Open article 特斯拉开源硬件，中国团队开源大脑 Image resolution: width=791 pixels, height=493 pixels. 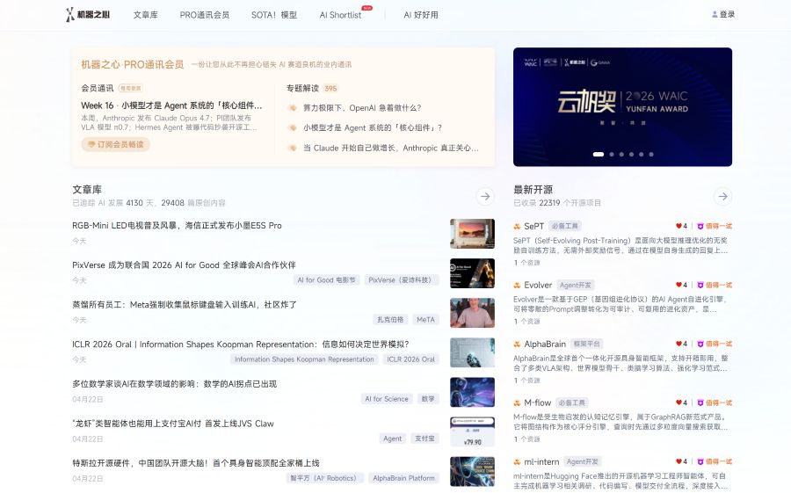coord(196,463)
